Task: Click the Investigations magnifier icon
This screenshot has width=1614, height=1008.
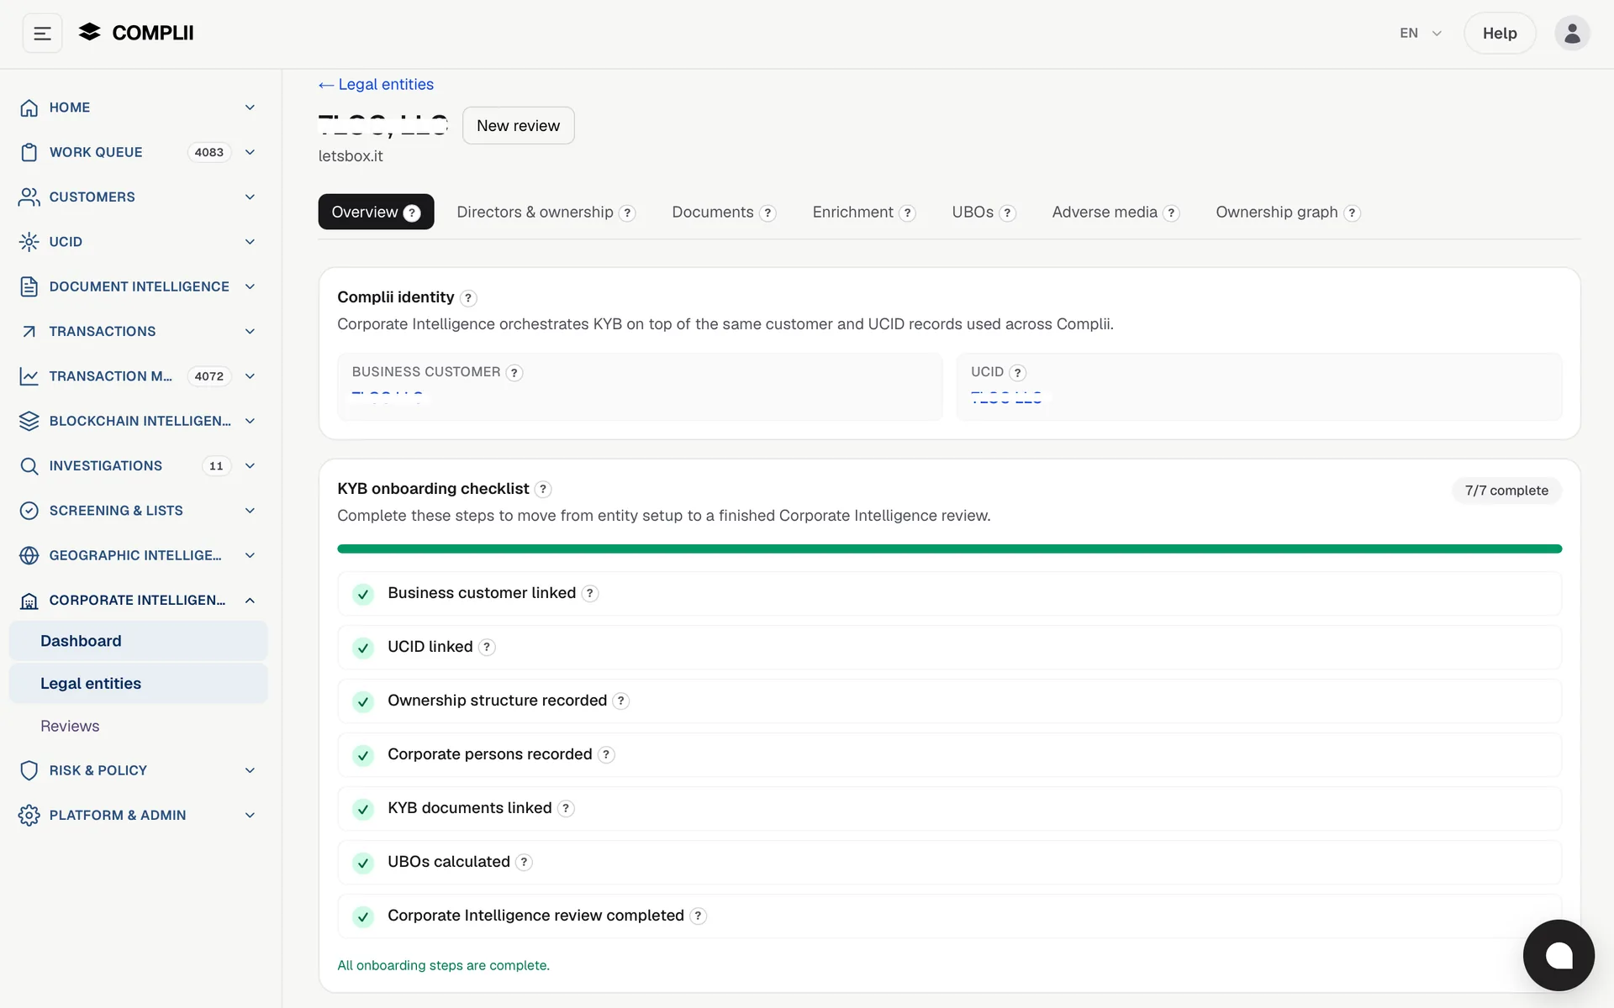Action: coord(29,465)
